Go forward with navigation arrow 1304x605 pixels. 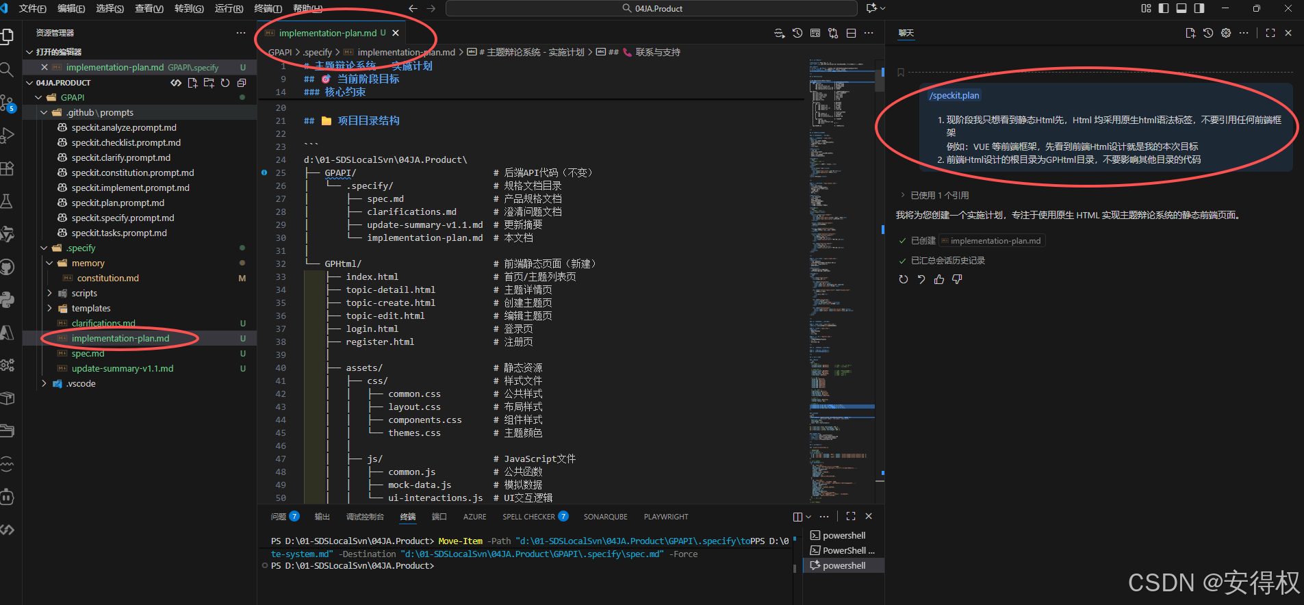pyautogui.click(x=431, y=8)
